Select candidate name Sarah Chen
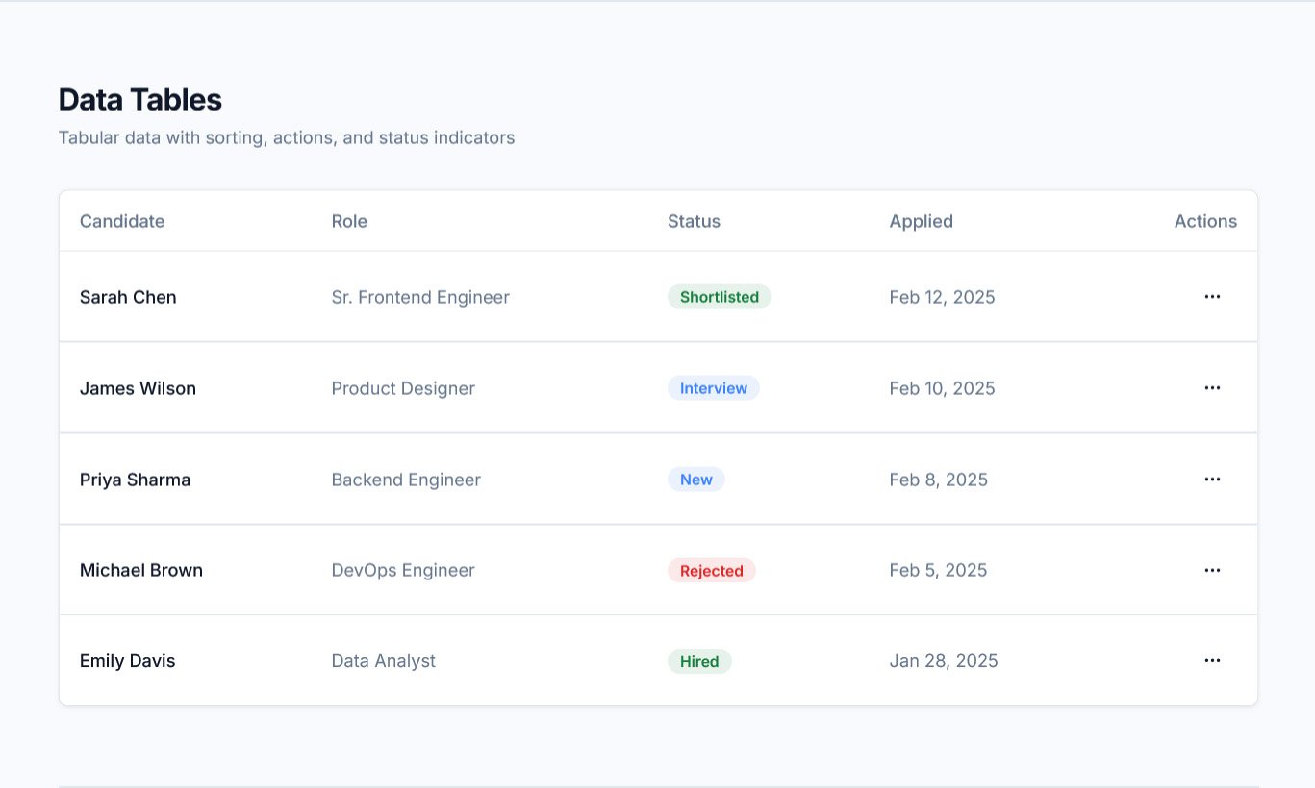 pyautogui.click(x=128, y=297)
